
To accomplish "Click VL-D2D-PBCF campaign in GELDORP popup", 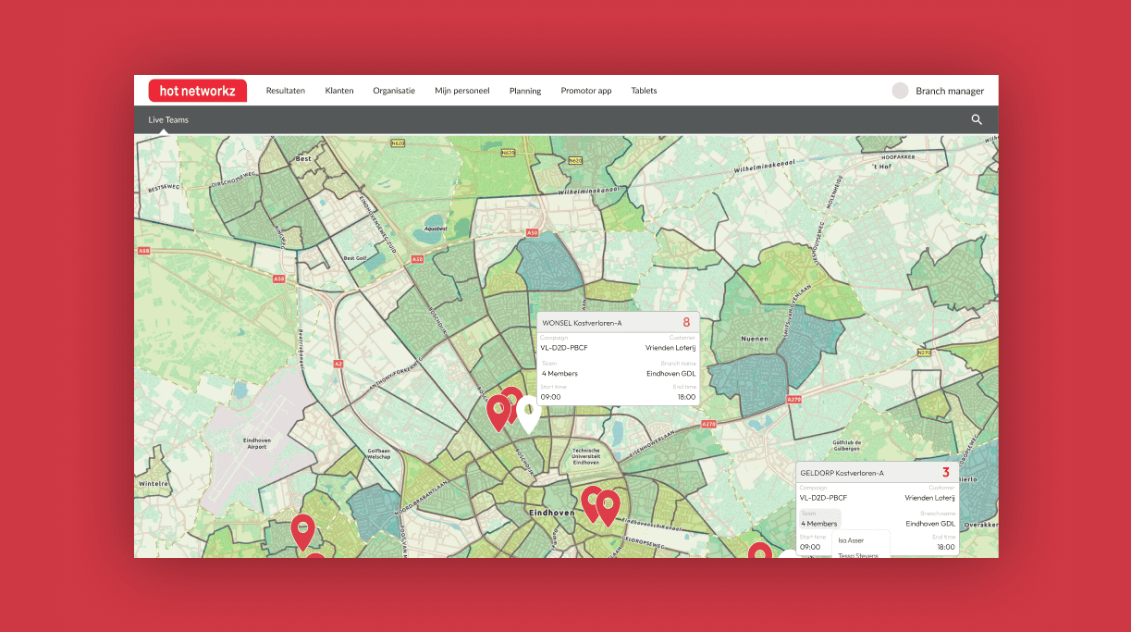I will [x=823, y=498].
